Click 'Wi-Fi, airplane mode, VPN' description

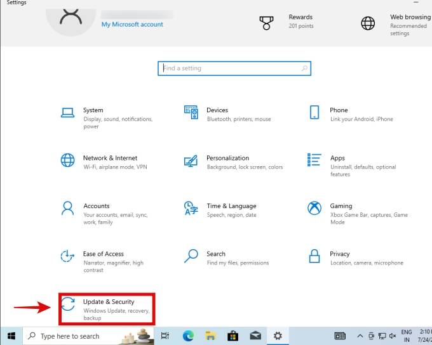(x=115, y=167)
